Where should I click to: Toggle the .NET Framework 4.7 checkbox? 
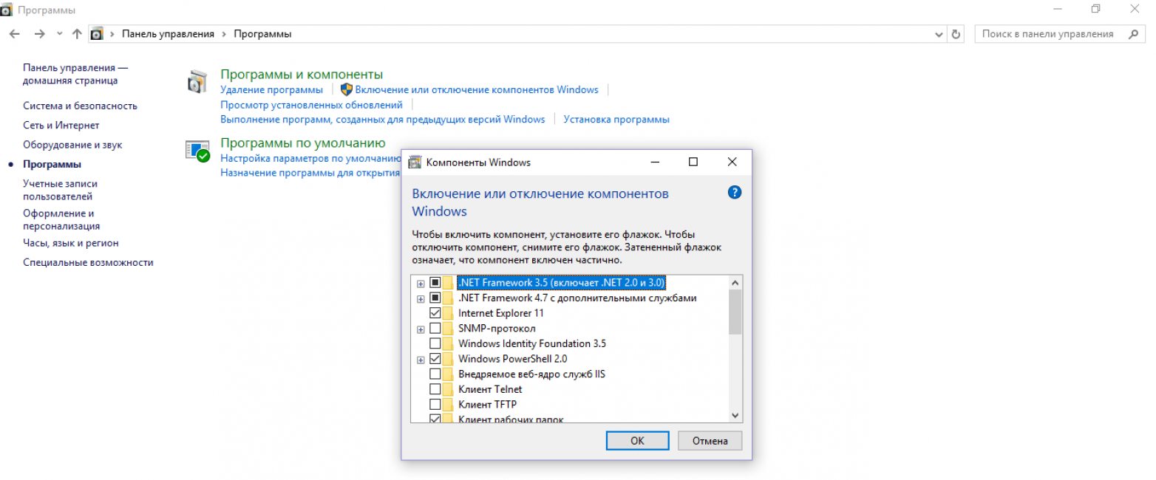point(435,298)
